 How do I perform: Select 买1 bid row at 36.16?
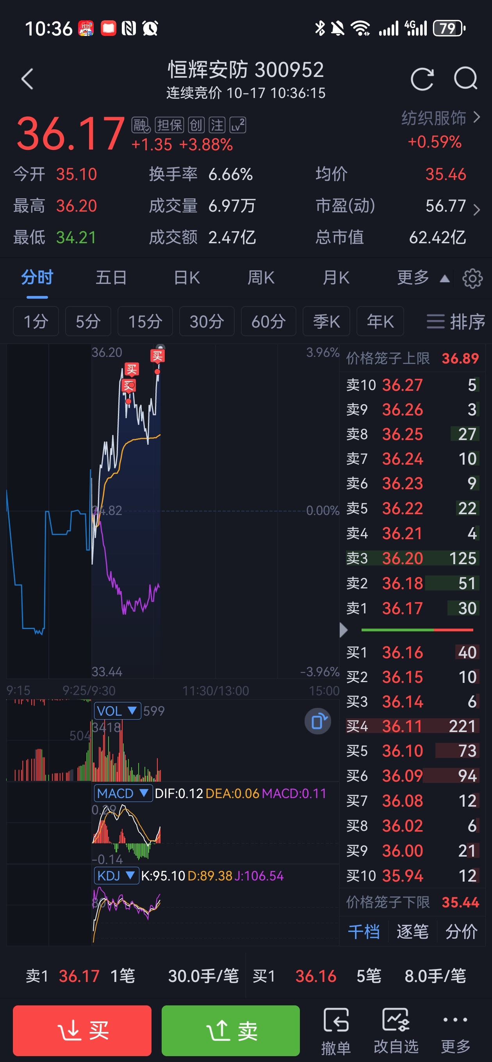coord(412,652)
